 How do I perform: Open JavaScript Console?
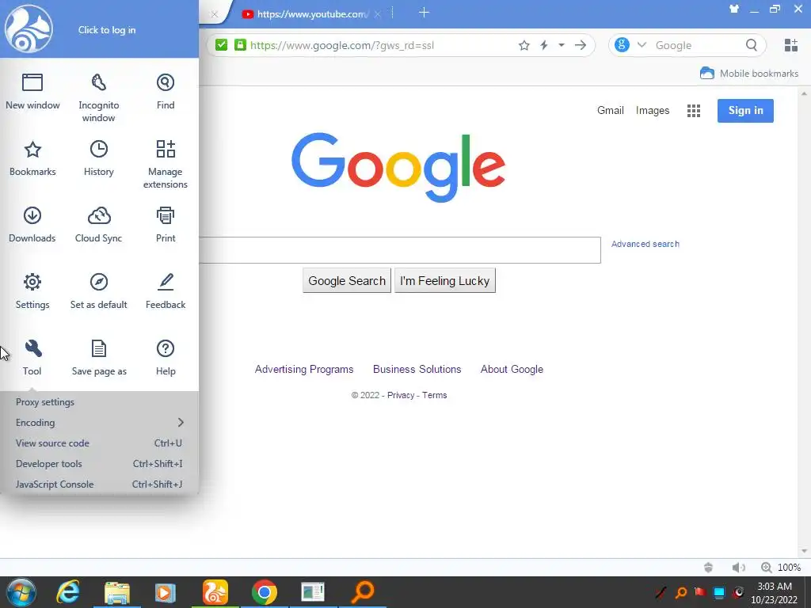pos(99,484)
